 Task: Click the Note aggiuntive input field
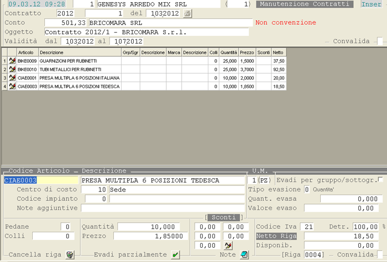click(163, 208)
